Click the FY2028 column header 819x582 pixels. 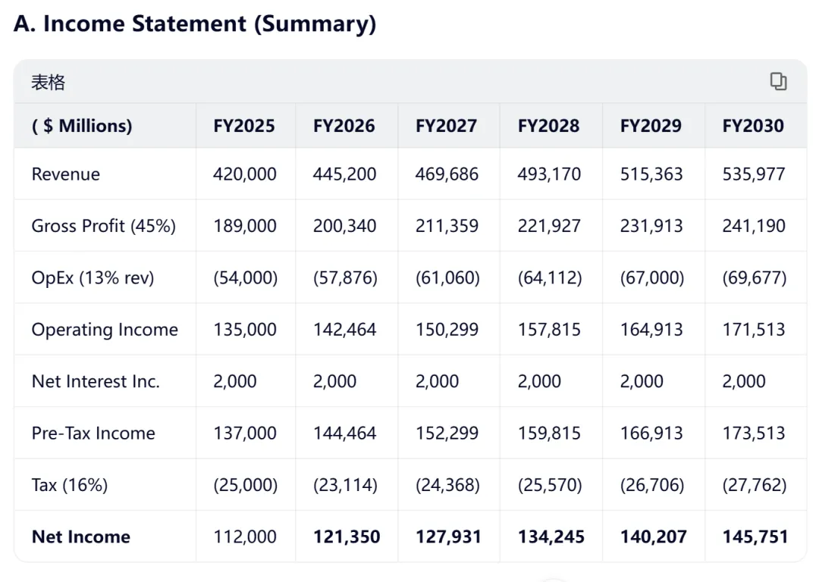549,126
